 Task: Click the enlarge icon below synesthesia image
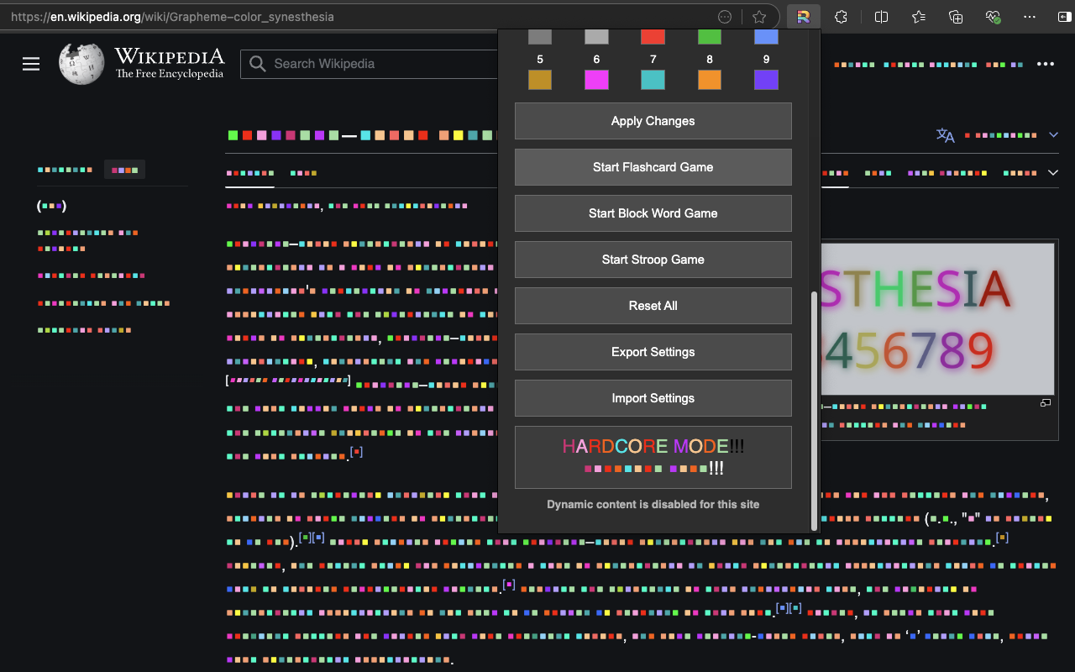coord(1046,403)
